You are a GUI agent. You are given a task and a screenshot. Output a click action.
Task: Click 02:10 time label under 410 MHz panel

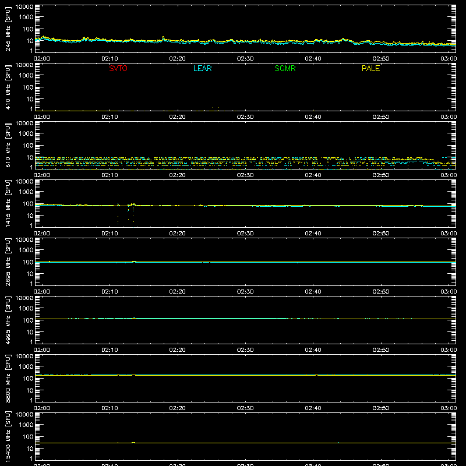(x=110, y=117)
